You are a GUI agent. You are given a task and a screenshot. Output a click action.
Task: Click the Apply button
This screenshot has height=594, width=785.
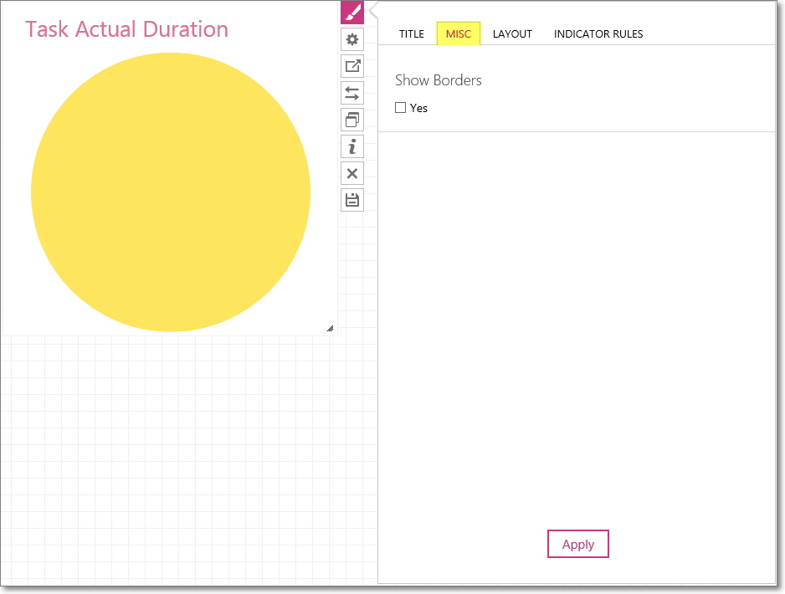(x=578, y=544)
